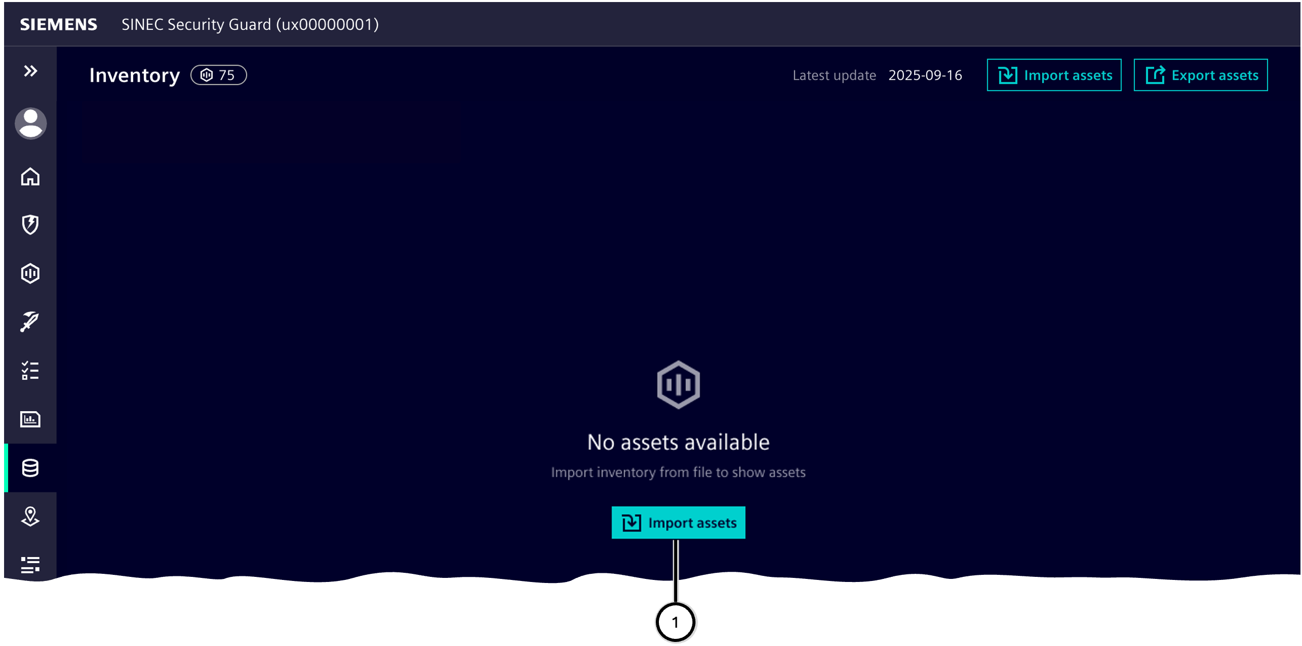Open the sword attacks sidebar icon
Viewport: 1302px width, 646px height.
point(31,322)
